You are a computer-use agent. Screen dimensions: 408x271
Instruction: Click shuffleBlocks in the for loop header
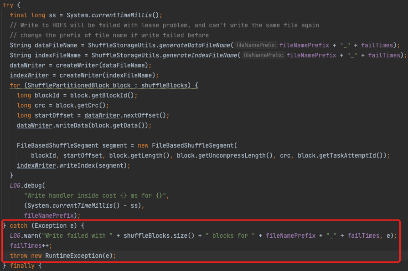coord(165,85)
